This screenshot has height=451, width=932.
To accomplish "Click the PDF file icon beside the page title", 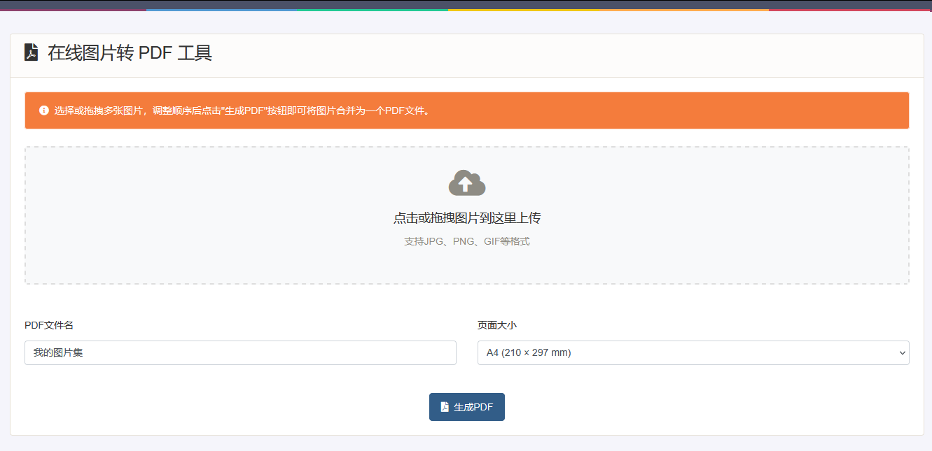I will [x=31, y=52].
